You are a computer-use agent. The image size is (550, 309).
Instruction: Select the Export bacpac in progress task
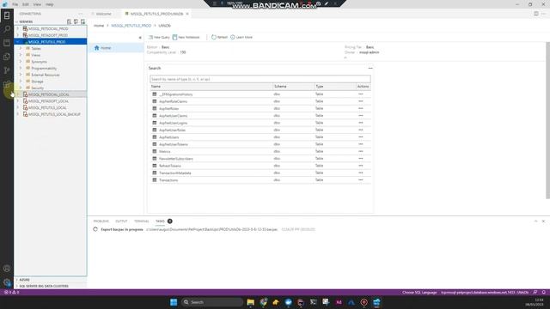pyautogui.click(x=122, y=229)
